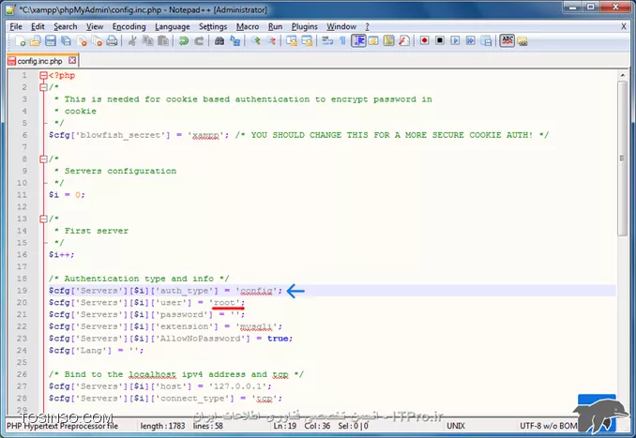Run macro multiple times icon
636x438 pixels.
click(x=471, y=41)
